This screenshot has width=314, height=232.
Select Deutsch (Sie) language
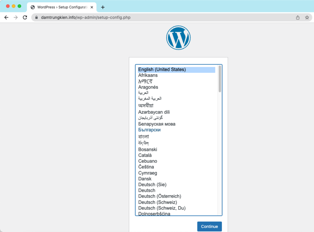[176, 184]
